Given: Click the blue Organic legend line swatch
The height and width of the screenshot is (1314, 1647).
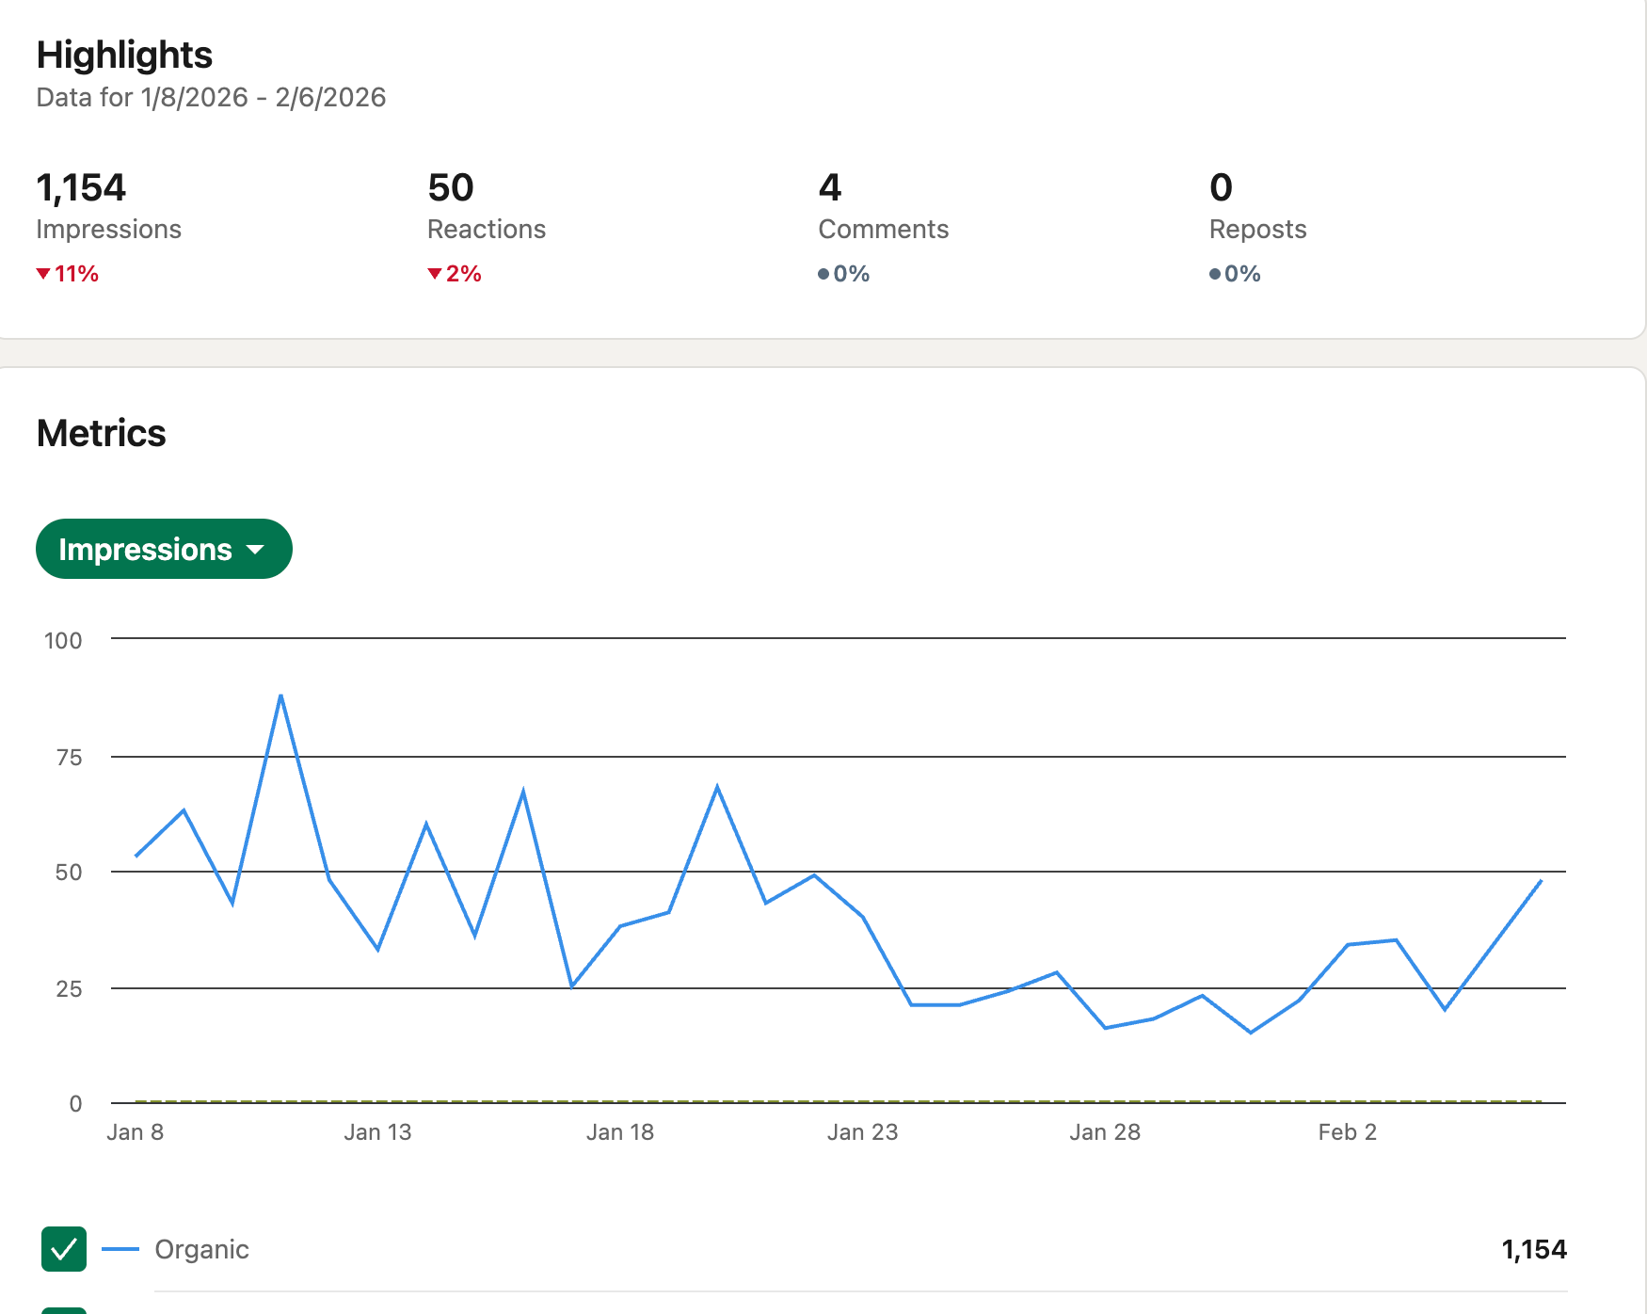Looking at the screenshot, I should pyautogui.click(x=120, y=1249).
